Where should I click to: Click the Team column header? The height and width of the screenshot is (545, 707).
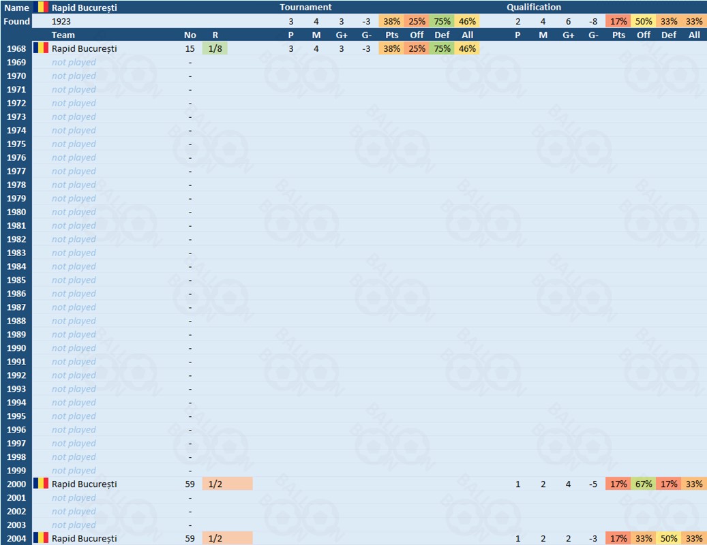pos(63,35)
